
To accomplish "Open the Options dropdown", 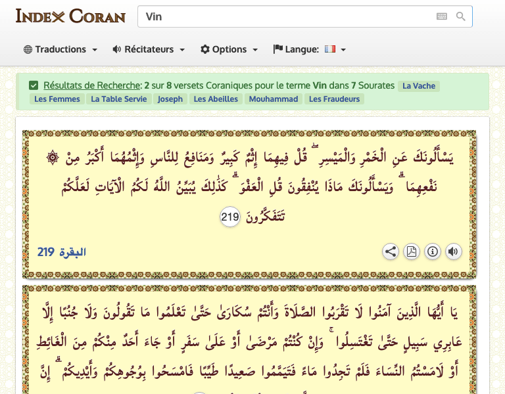I will click(229, 49).
